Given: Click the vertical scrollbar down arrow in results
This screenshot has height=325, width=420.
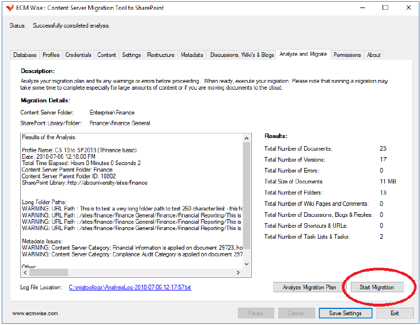Looking at the screenshot, I should point(247,264).
